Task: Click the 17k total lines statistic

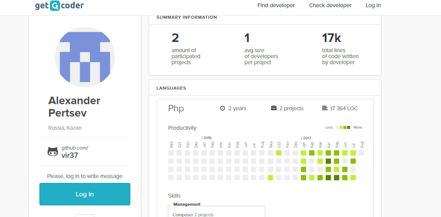Action: click(331, 38)
